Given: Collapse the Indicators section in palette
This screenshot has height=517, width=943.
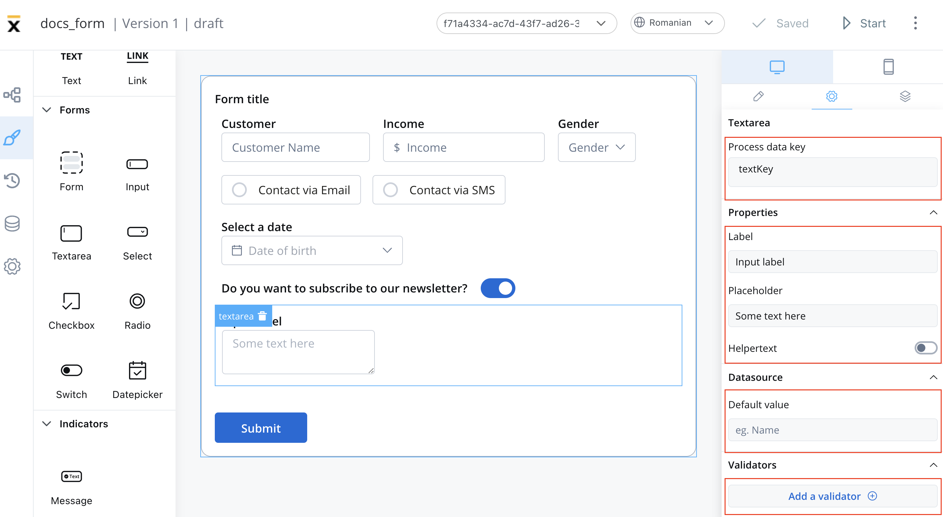Looking at the screenshot, I should coord(47,424).
